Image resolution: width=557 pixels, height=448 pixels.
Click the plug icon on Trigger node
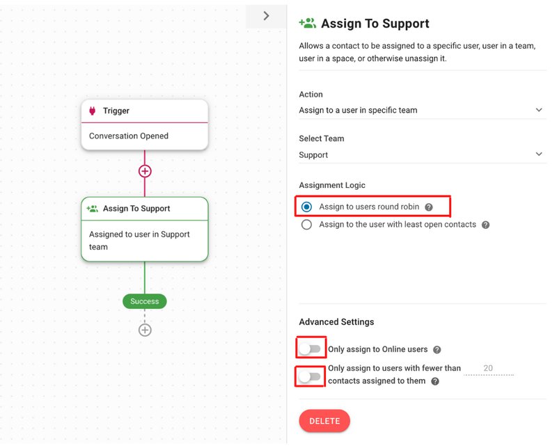click(x=93, y=111)
